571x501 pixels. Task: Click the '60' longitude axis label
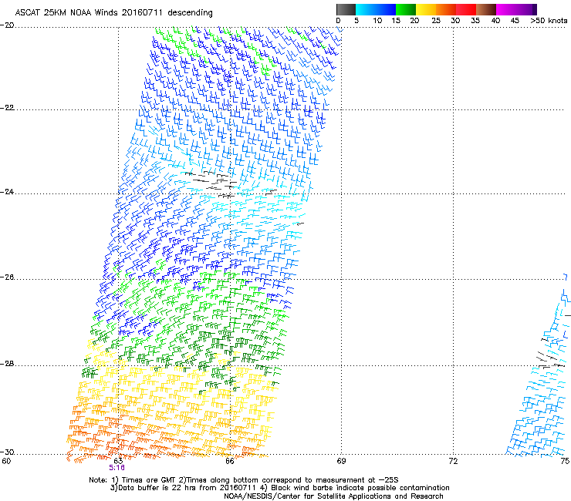click(x=6, y=462)
